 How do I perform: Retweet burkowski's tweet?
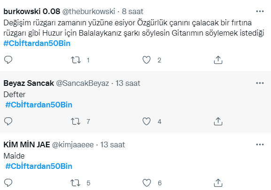point(76,60)
